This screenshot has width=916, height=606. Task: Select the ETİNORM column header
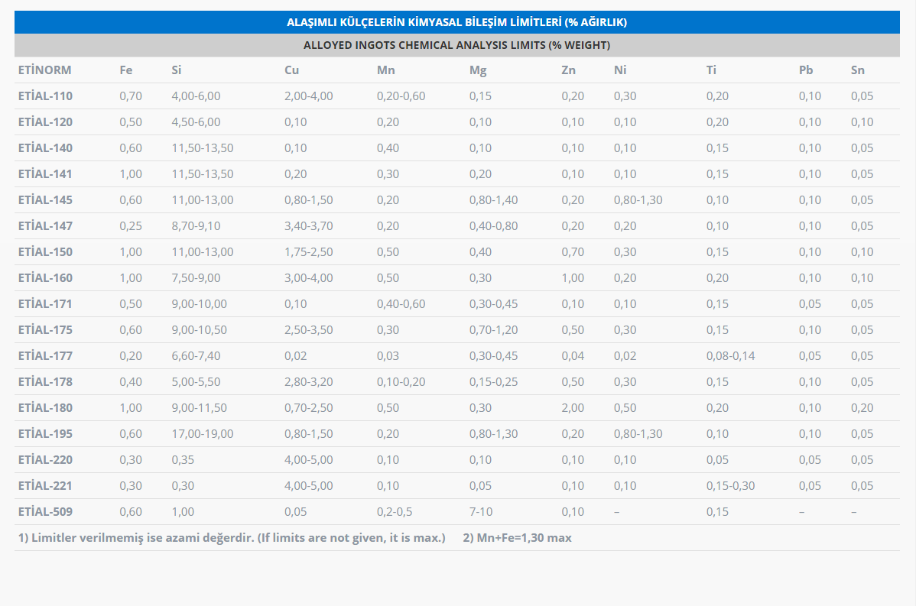tap(44, 70)
